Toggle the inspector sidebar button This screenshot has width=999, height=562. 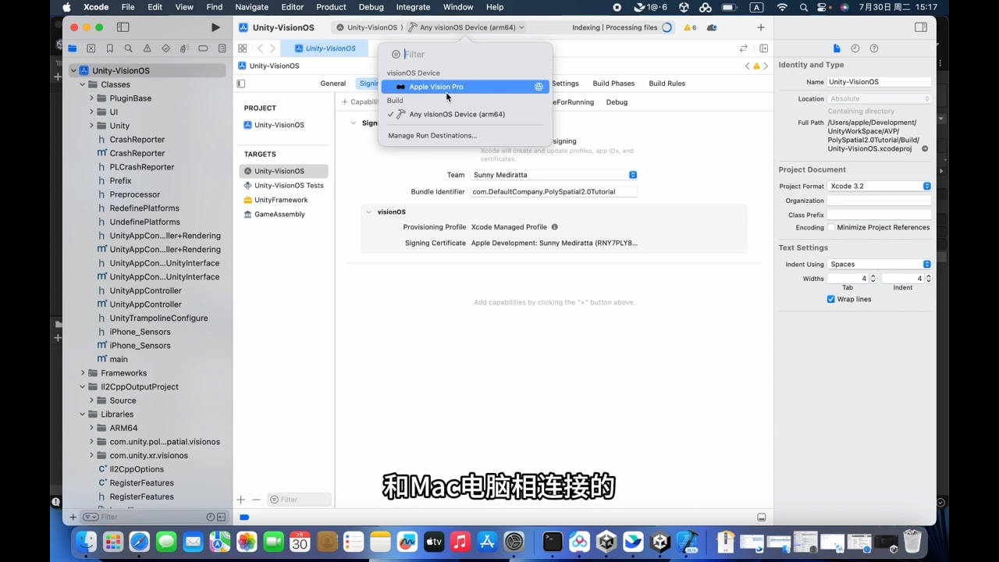click(x=921, y=27)
